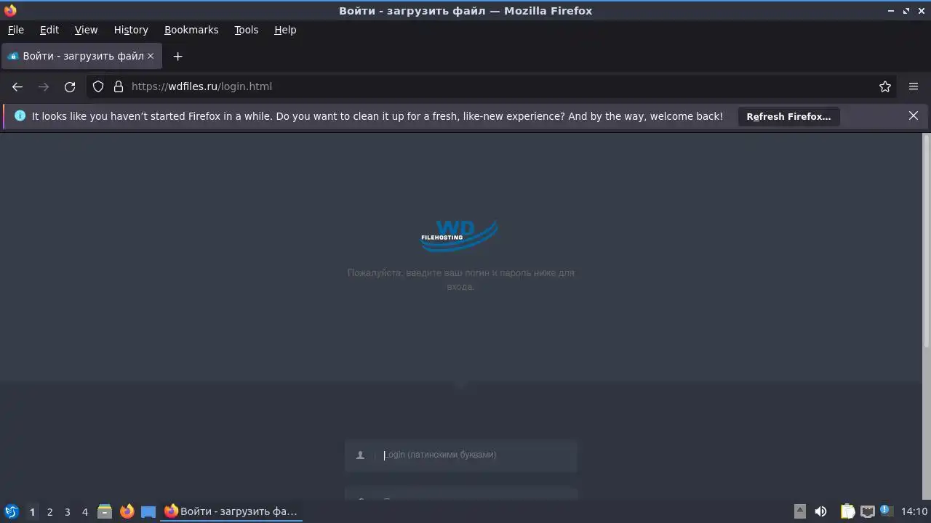Image resolution: width=931 pixels, height=523 pixels.
Task: Bookmark this page with the star
Action: pyautogui.click(x=885, y=86)
